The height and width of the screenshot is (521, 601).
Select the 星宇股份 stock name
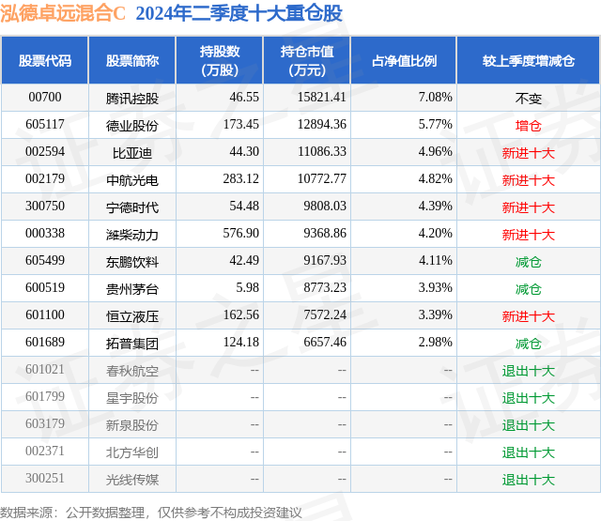pyautogui.click(x=132, y=398)
